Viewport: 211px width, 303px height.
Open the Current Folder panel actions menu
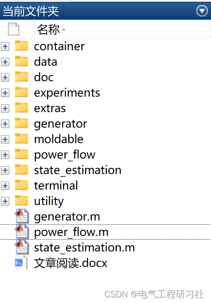[202, 11]
